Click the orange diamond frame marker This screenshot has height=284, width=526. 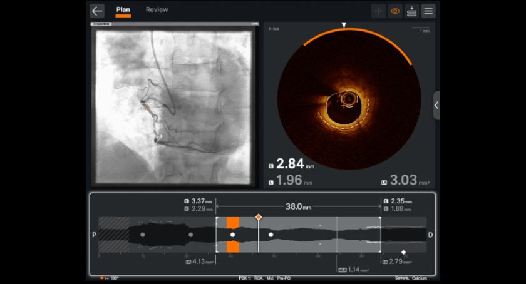coord(258,216)
